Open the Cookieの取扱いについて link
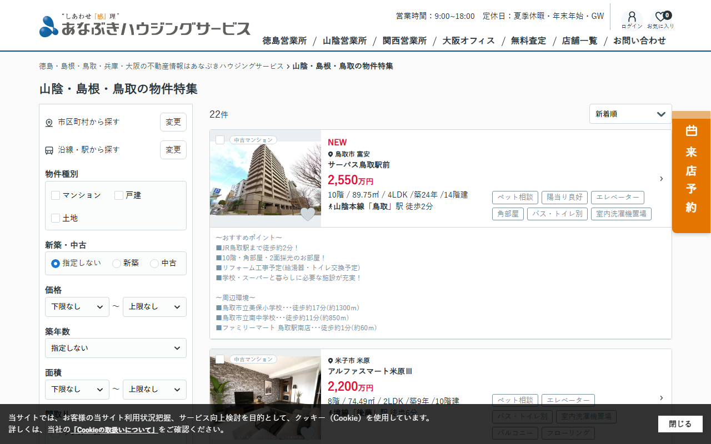 [114, 430]
